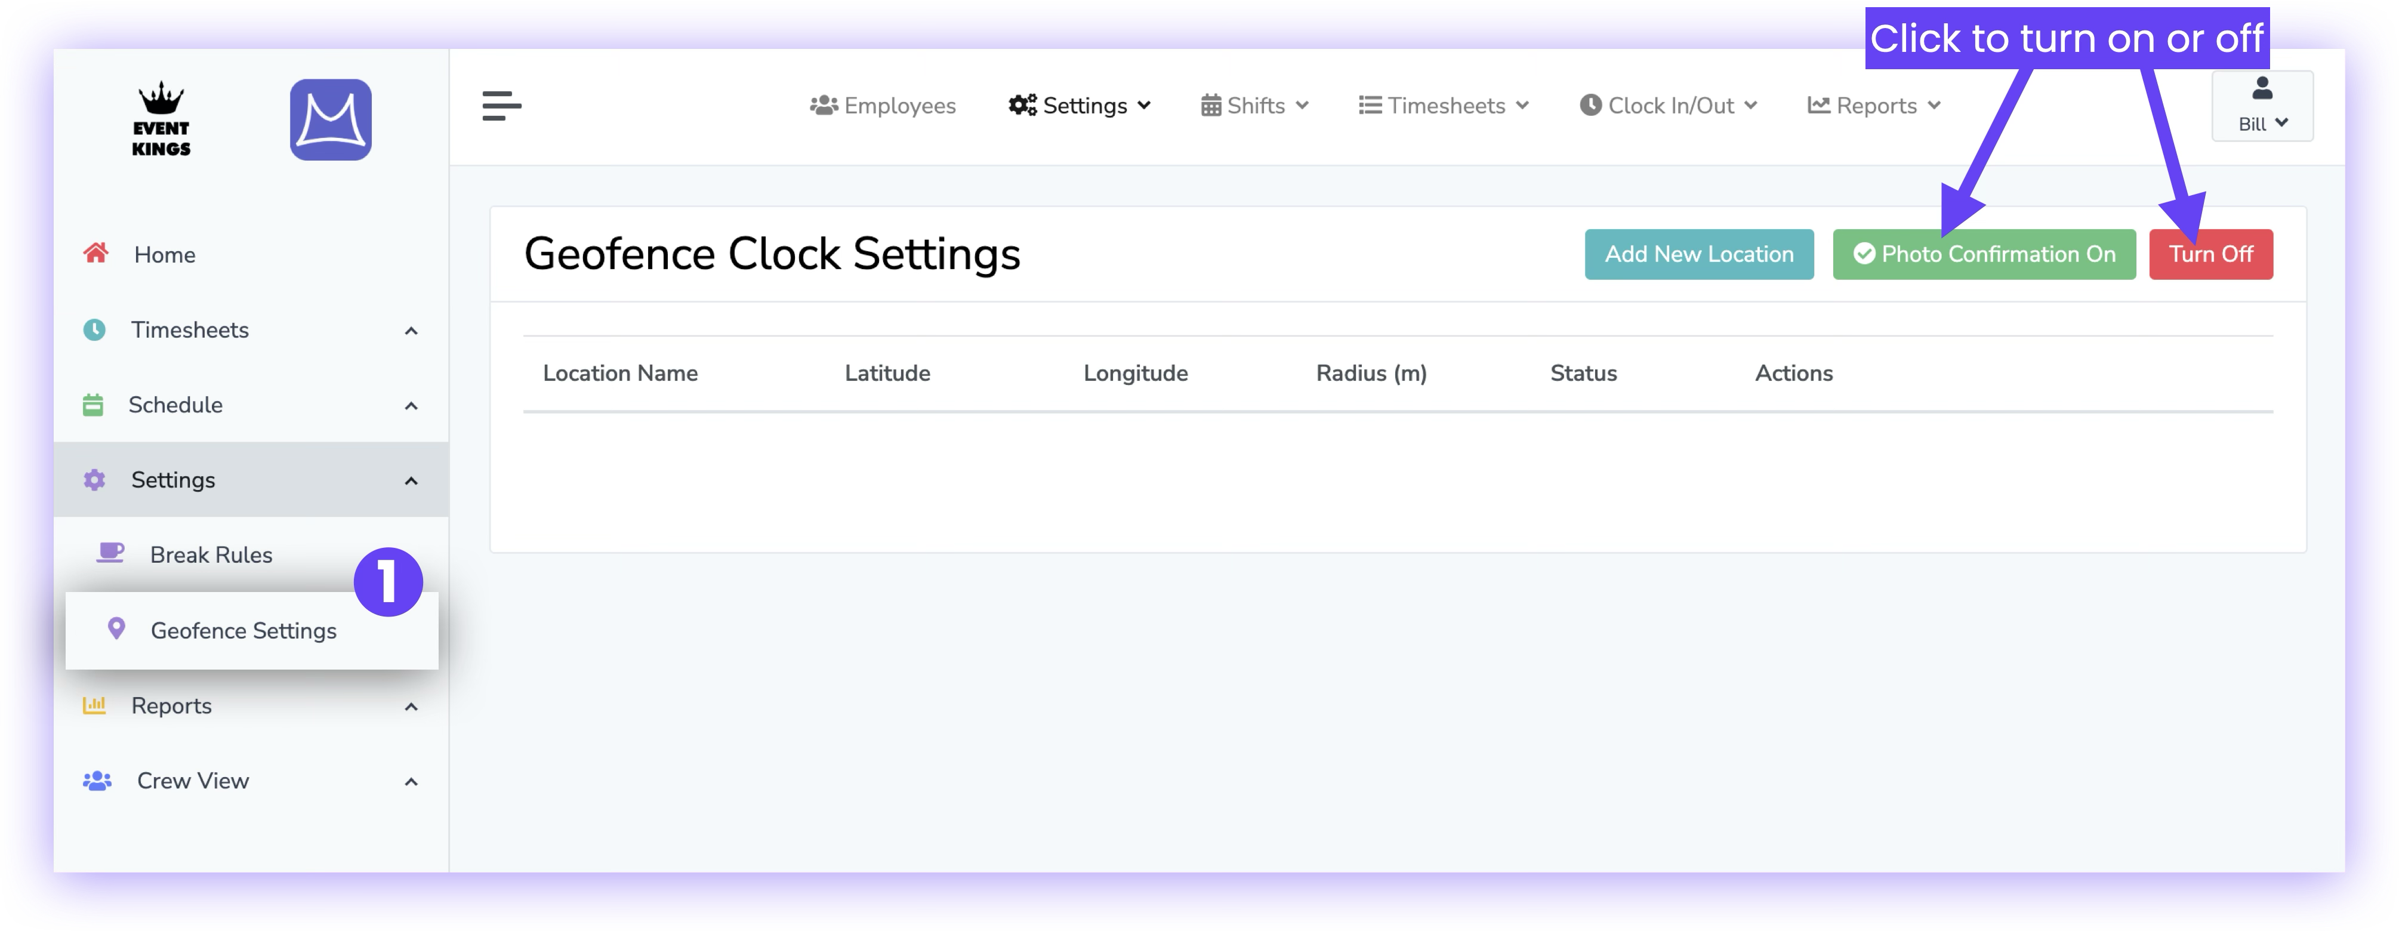The height and width of the screenshot is (931, 2399).
Task: Click the red Turn Off button
Action: [x=2211, y=254]
